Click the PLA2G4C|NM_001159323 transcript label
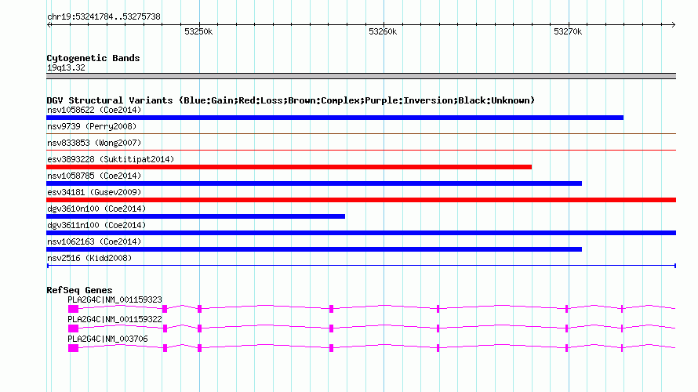The image size is (698, 392). (115, 300)
